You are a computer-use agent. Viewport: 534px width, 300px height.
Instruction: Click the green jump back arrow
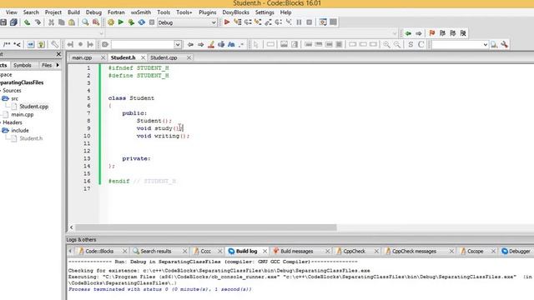408,33
